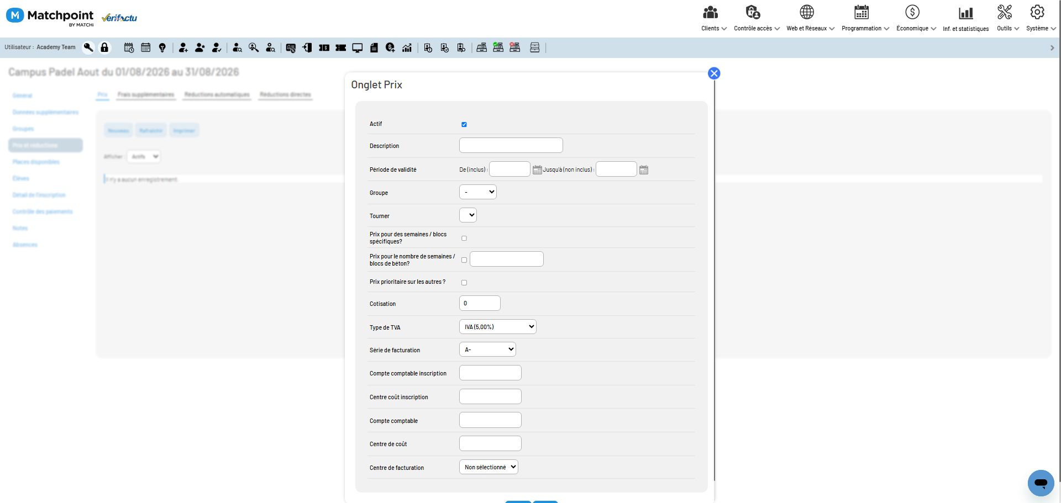This screenshot has width=1061, height=503.
Task: Click the Centre de coût field
Action: pyautogui.click(x=490, y=443)
